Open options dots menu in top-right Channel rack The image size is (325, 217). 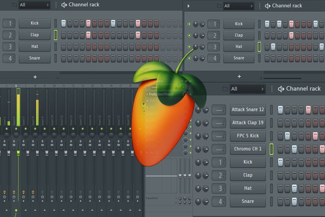click(260, 6)
